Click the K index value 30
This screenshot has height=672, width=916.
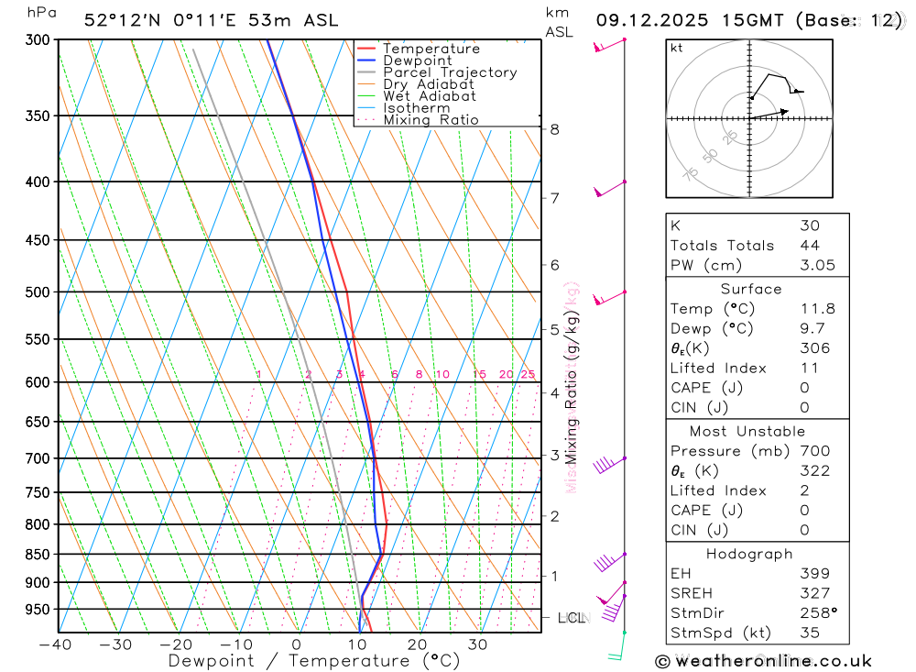811,226
